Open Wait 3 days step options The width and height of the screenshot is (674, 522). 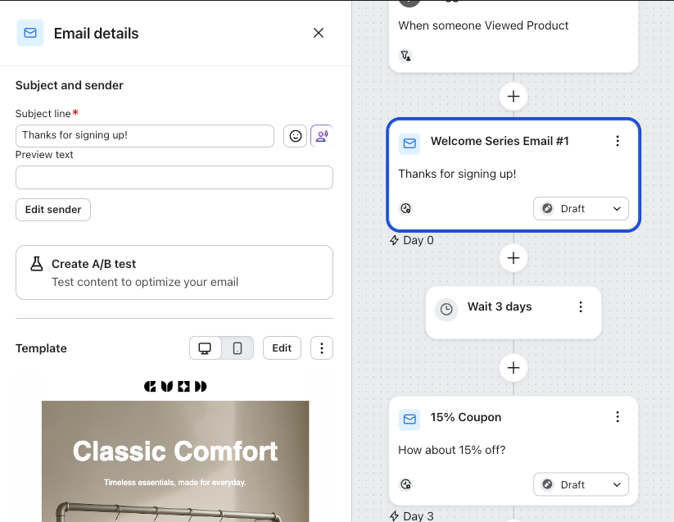coord(581,306)
